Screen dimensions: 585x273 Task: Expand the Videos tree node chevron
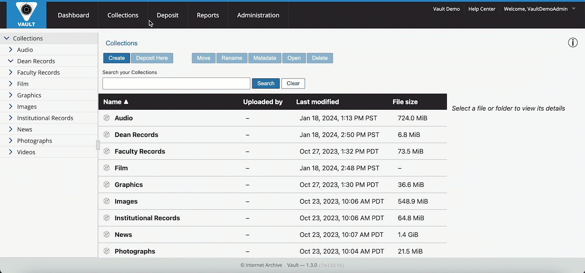[11, 152]
